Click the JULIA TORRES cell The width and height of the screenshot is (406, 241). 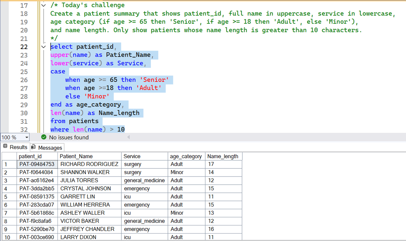pyautogui.click(x=89, y=180)
